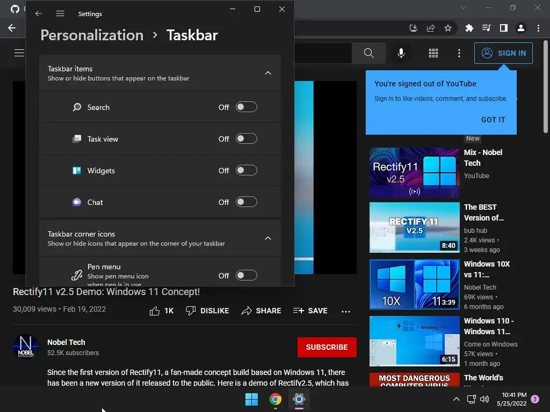Click the network icon in the system tray
Viewport: 550px width, 412px height.
click(x=471, y=399)
